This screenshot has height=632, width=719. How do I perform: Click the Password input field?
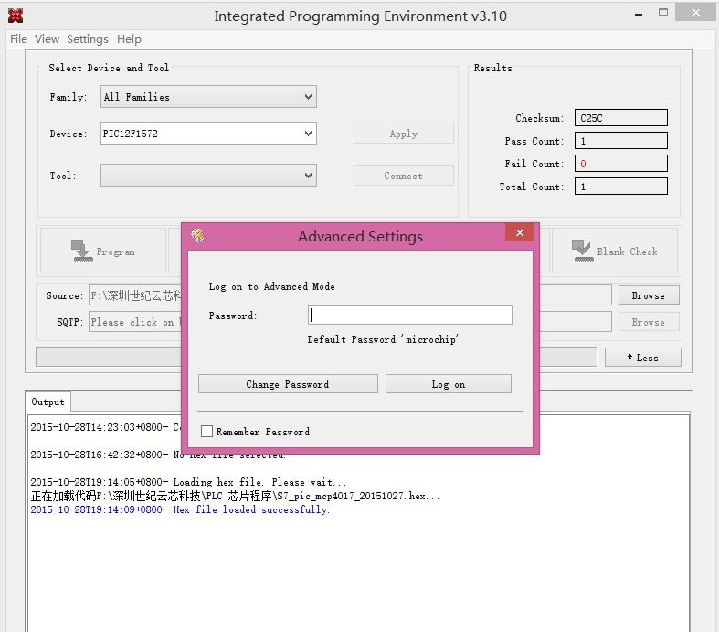tap(410, 316)
